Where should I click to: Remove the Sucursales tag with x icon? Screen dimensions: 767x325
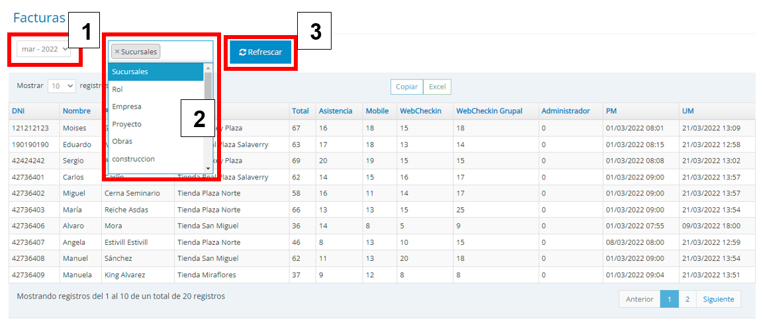[x=117, y=52]
